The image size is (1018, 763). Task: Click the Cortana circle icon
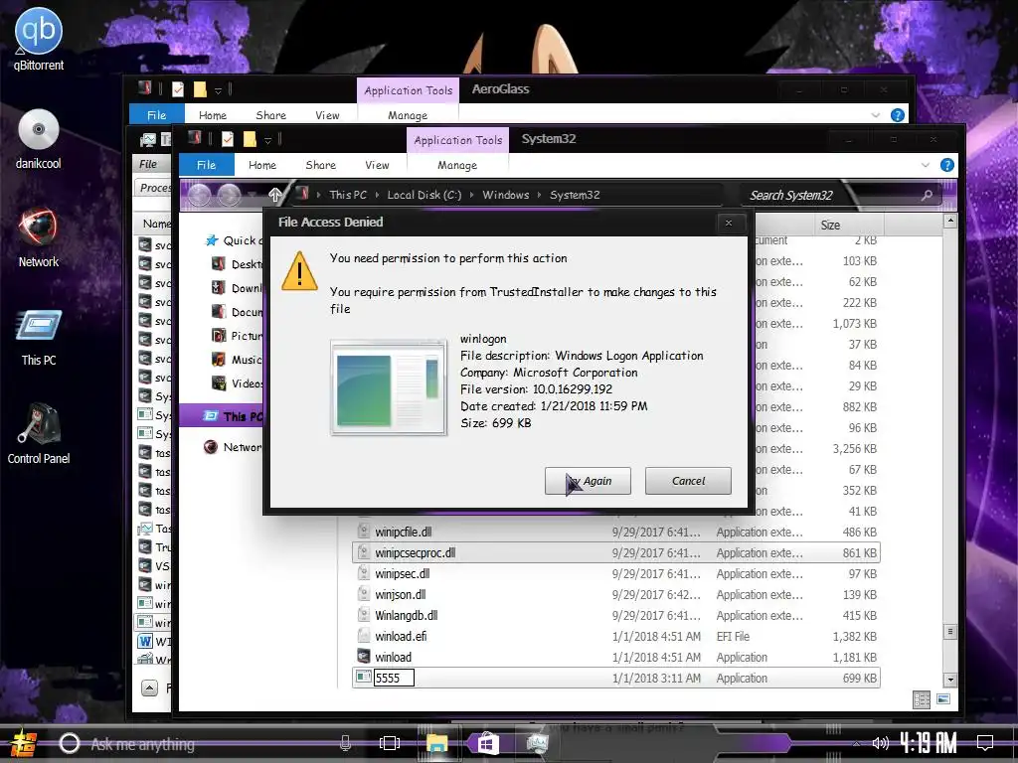(70, 743)
